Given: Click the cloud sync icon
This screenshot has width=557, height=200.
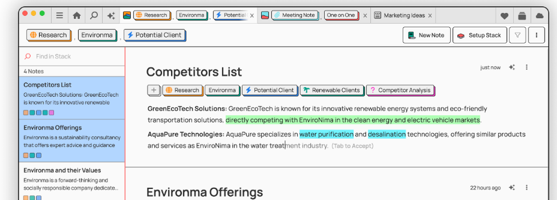Looking at the screenshot, I should tap(540, 16).
